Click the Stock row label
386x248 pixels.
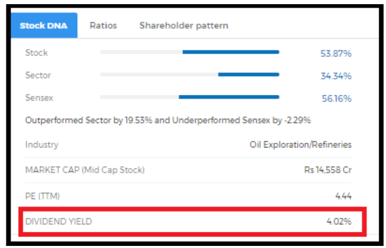[37, 53]
